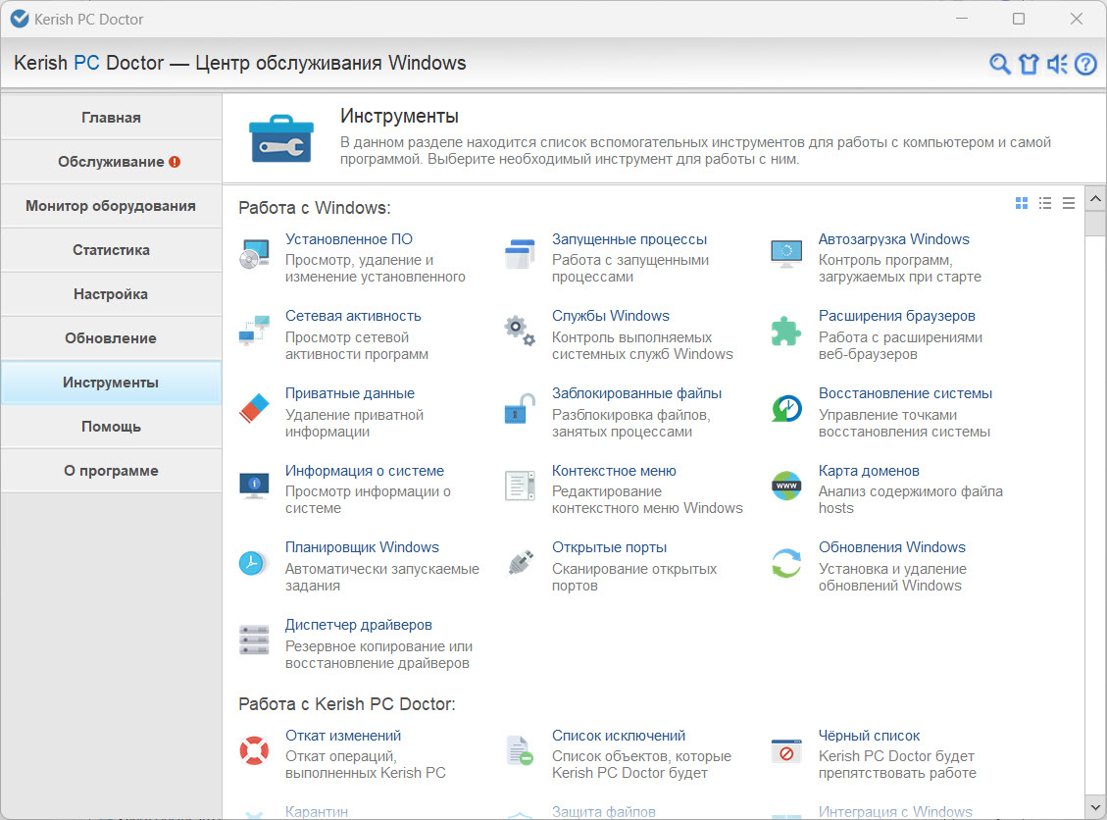Open the Автозагрузка Windows link

pos(893,239)
